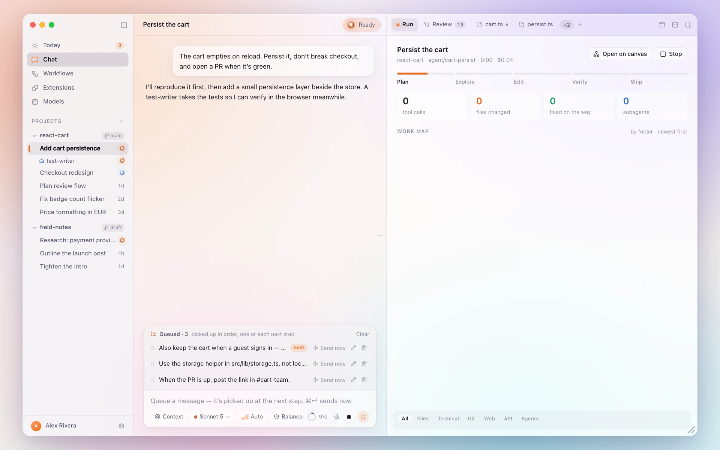Send the #cart-team message now
Image resolution: width=720 pixels, height=450 pixels.
coord(329,380)
